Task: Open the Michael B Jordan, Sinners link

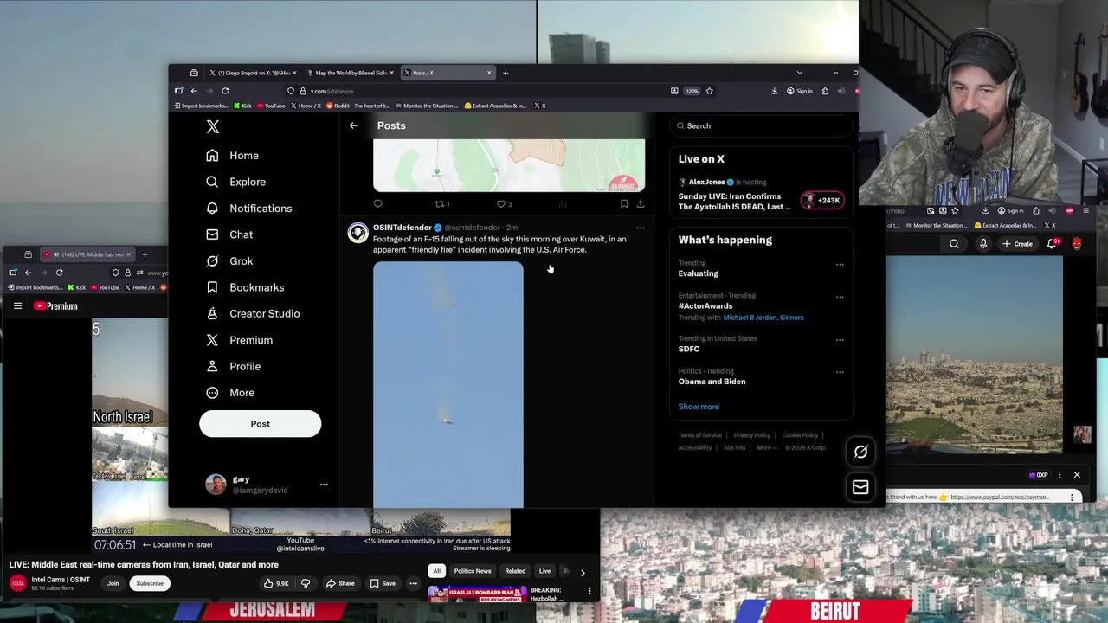Action: (x=763, y=318)
